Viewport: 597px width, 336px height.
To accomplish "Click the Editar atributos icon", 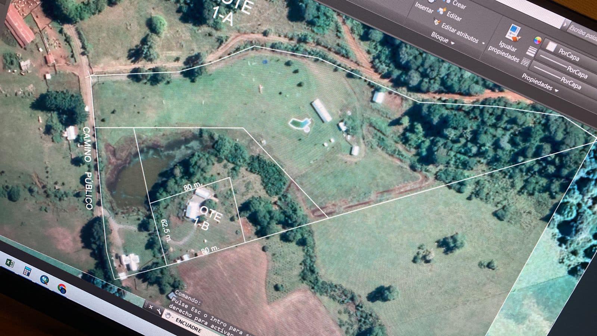I will point(437,22).
